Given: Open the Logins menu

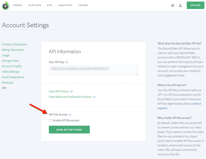Looking at the screenshot, I should [83, 5].
